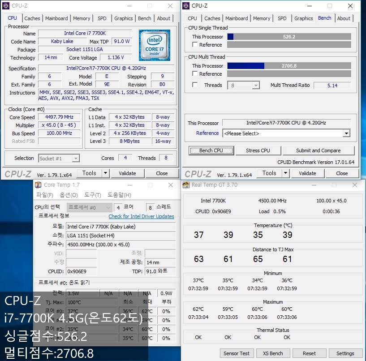
Task: Open Graphics tab in left CPU-Z
Action: (124, 18)
